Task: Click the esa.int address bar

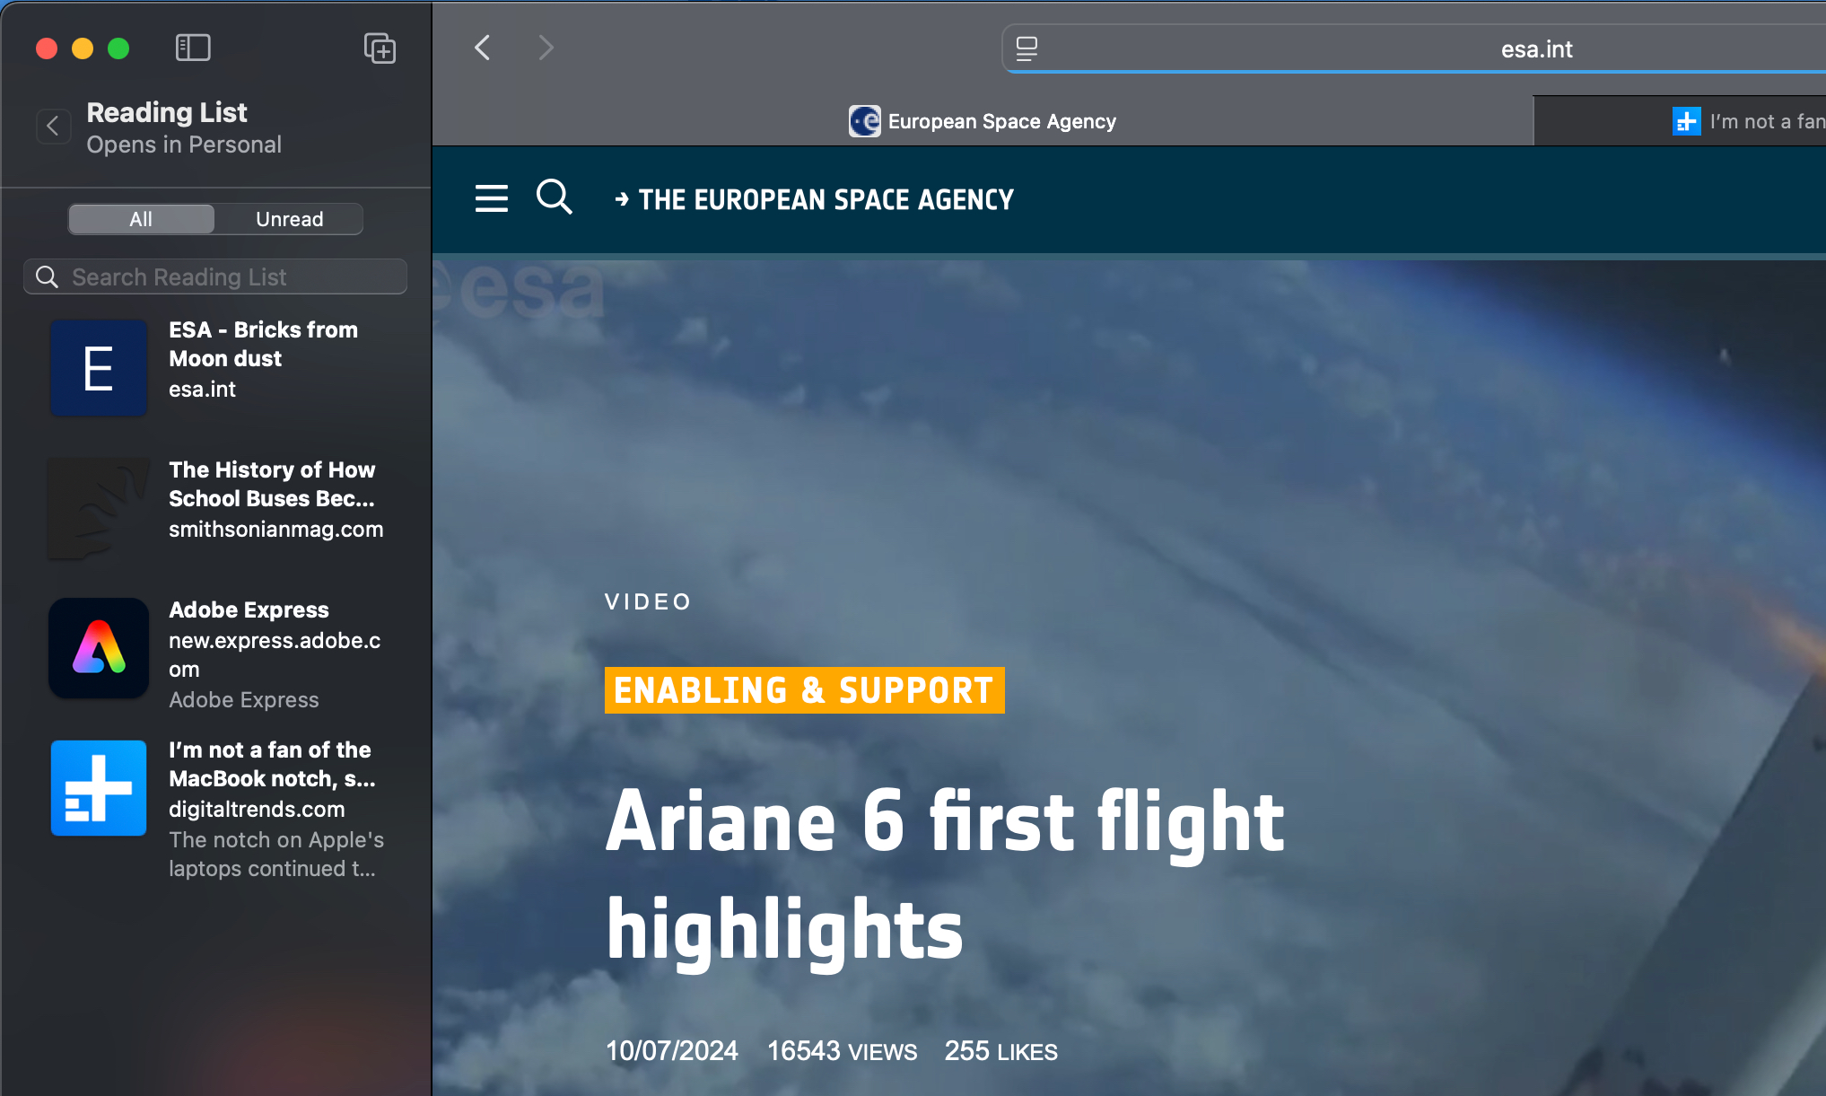Action: pos(1536,49)
